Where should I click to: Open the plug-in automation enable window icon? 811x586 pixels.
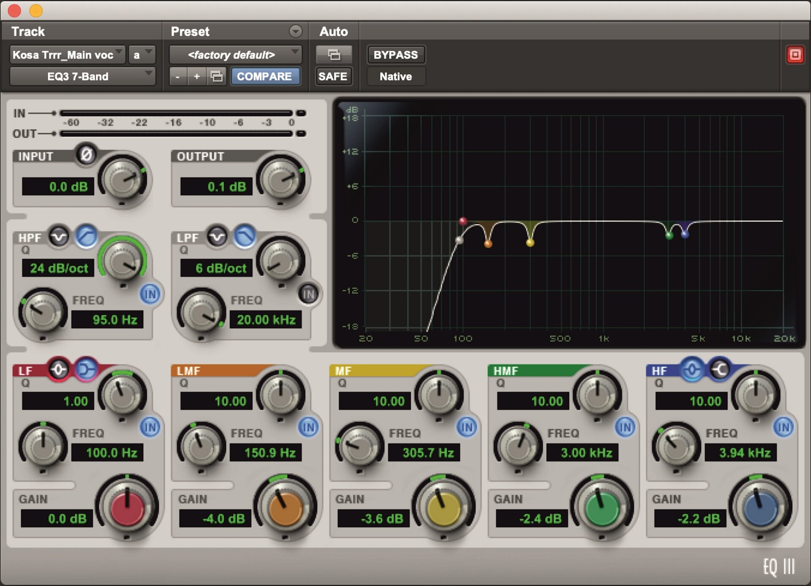334,55
